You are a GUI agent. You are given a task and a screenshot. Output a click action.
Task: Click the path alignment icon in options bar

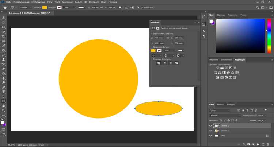coord(126,8)
